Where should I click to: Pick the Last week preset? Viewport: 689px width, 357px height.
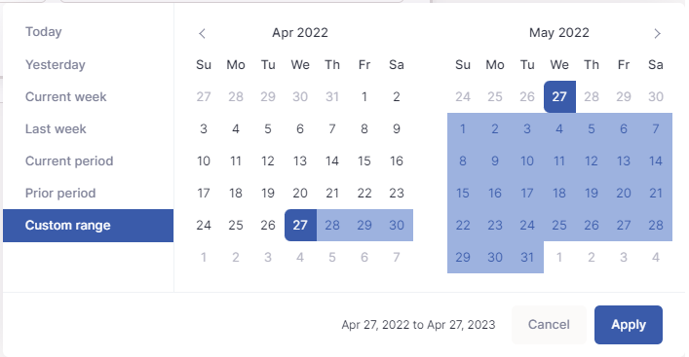56,129
